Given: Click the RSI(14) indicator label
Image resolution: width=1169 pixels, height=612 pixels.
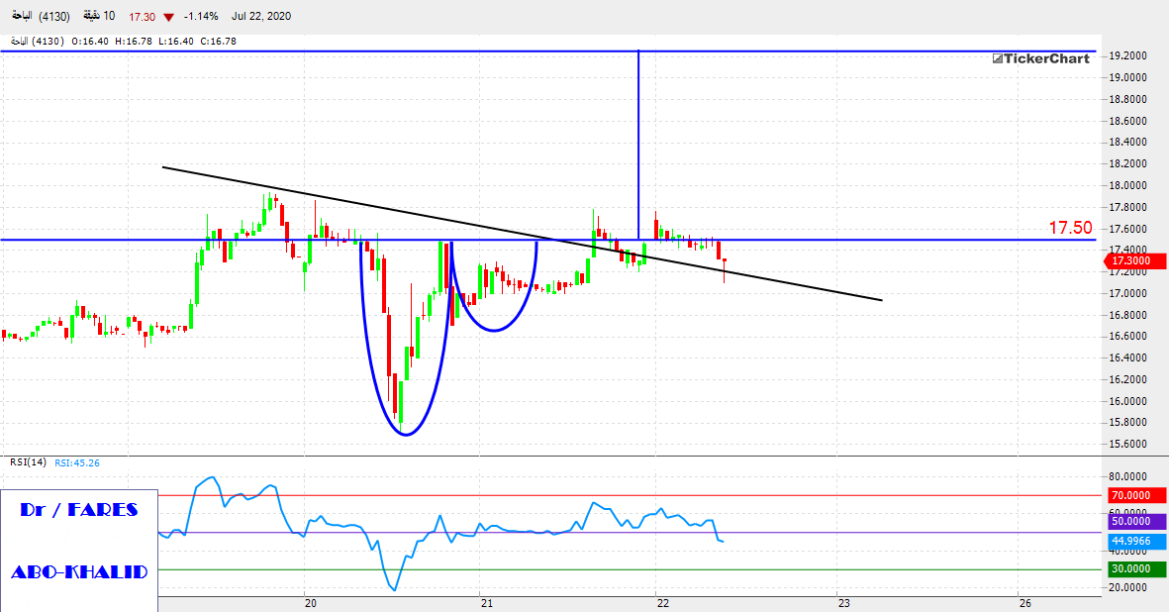Looking at the screenshot, I should coord(28,462).
